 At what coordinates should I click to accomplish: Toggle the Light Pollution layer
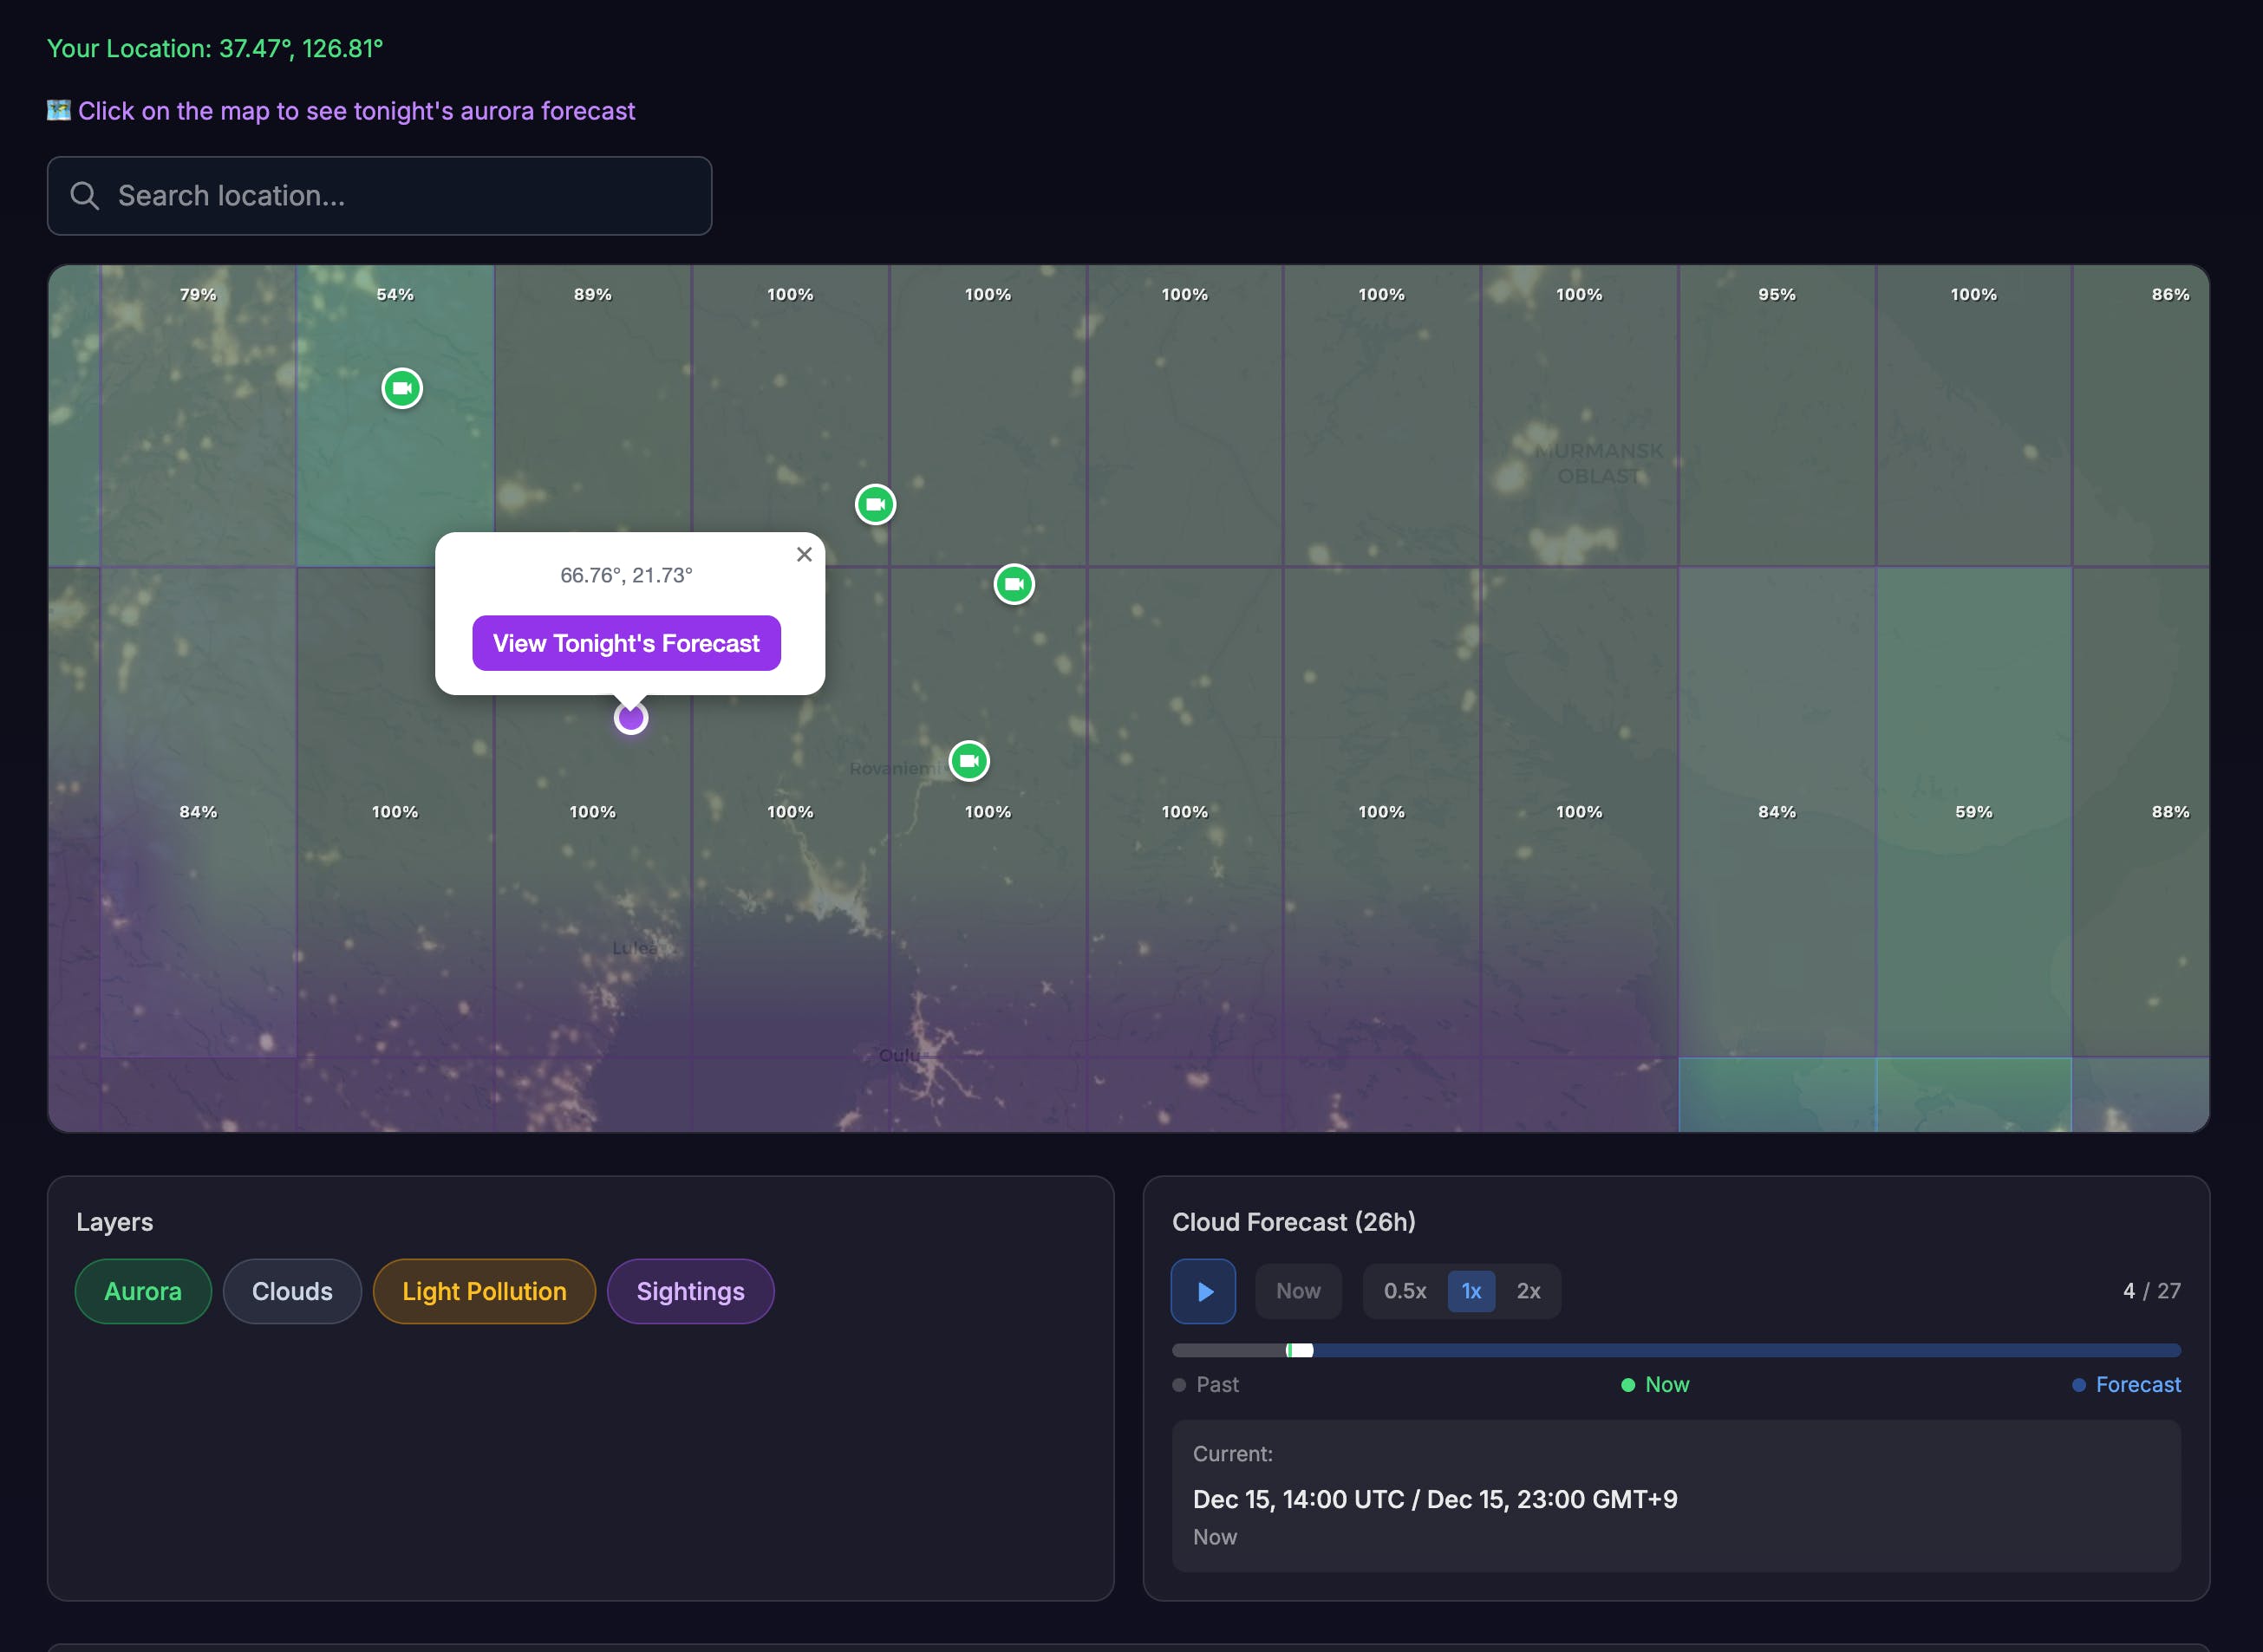484,1291
